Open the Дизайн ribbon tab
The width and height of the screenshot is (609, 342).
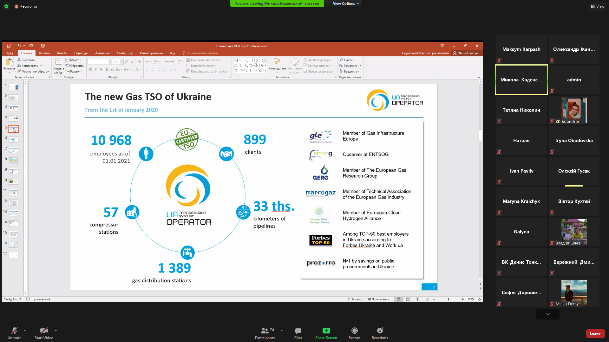pos(62,53)
